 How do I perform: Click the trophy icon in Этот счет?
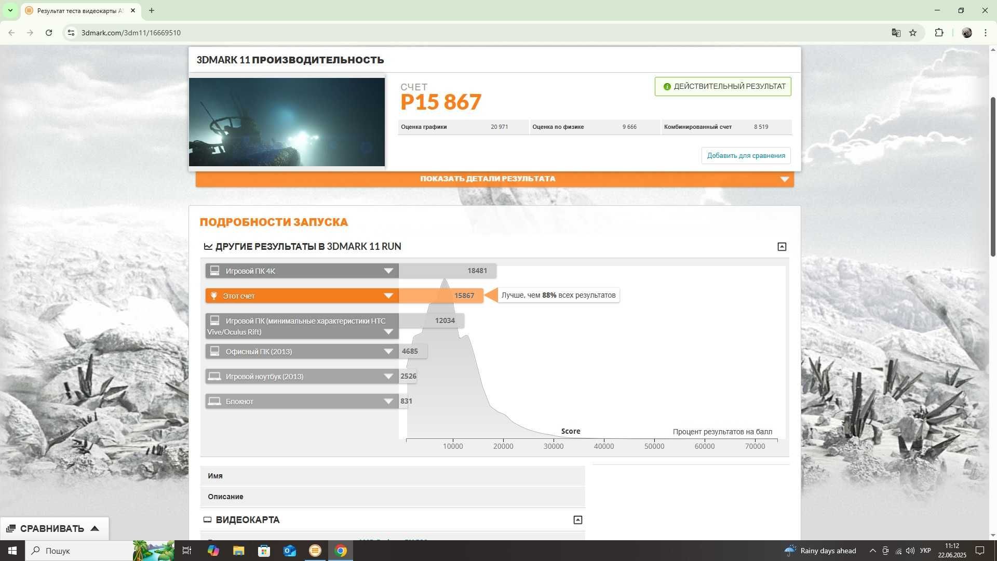coord(213,296)
